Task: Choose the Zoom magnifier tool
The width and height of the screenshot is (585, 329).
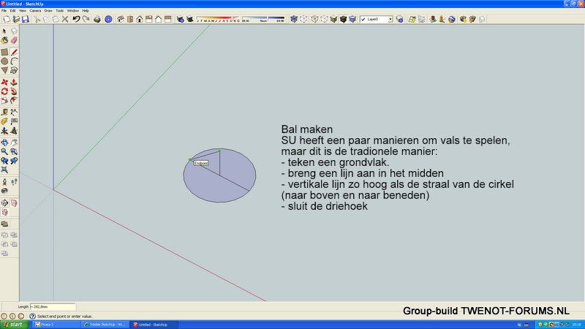Action: tap(4, 151)
